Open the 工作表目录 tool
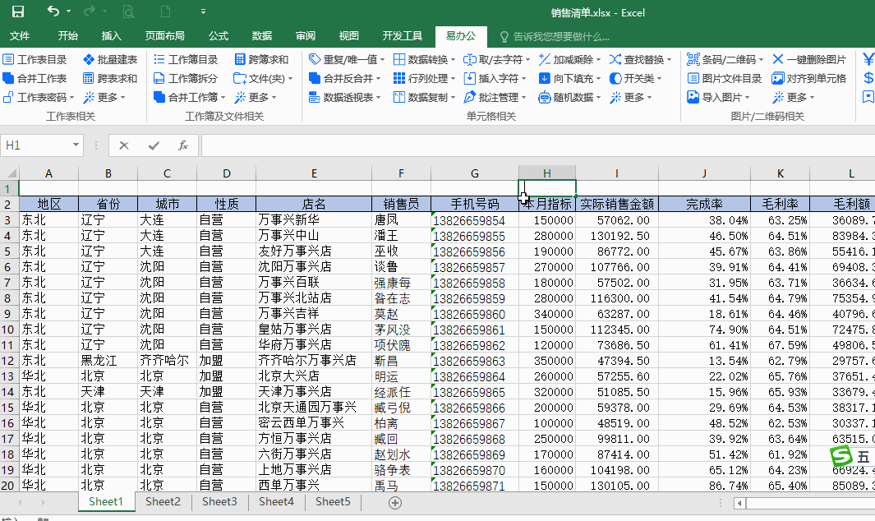Viewport: 875px width, 521px height. point(35,59)
